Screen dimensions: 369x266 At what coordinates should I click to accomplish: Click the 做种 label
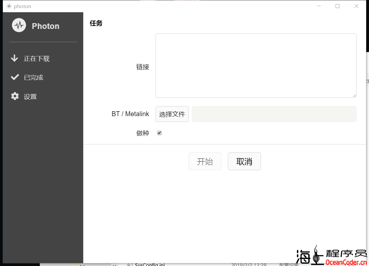pyautogui.click(x=143, y=133)
